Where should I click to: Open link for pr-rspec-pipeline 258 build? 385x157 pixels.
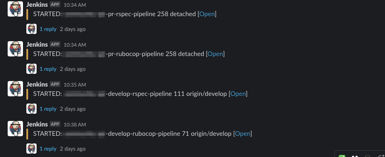coord(207,14)
